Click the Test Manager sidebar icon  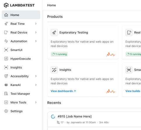tap(6, 94)
